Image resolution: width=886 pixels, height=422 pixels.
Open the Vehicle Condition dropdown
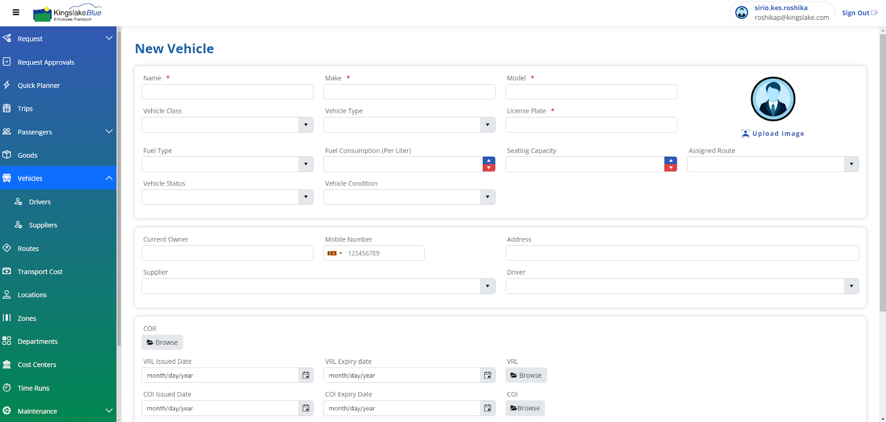pyautogui.click(x=487, y=197)
